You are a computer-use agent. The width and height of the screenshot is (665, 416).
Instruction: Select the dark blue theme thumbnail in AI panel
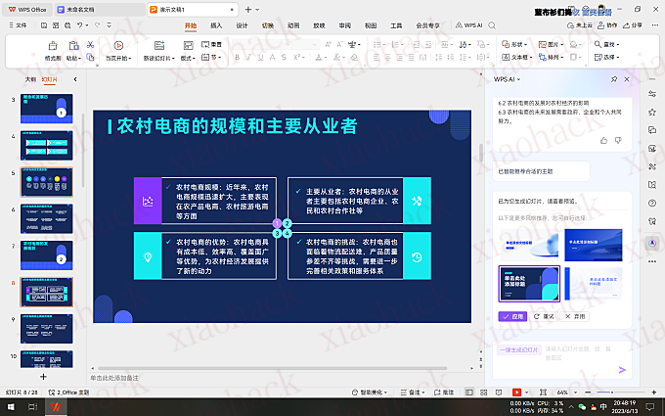tap(529, 284)
